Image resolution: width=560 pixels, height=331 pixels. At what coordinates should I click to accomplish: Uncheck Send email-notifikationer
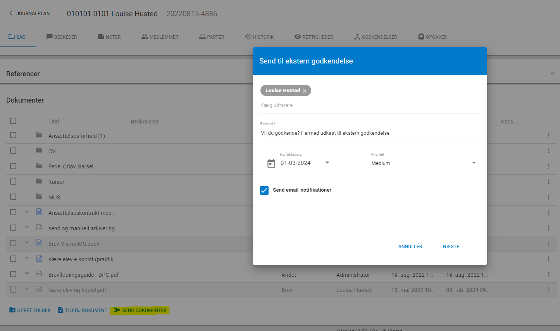[264, 190]
